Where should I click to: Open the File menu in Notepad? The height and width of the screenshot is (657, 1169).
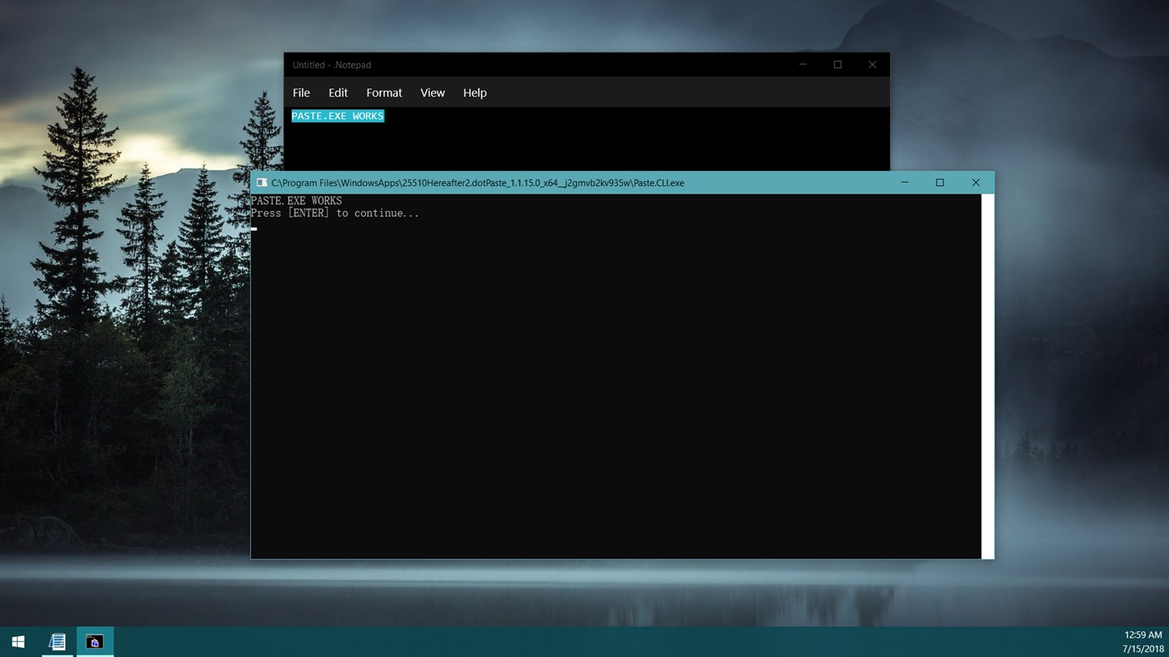(x=300, y=93)
